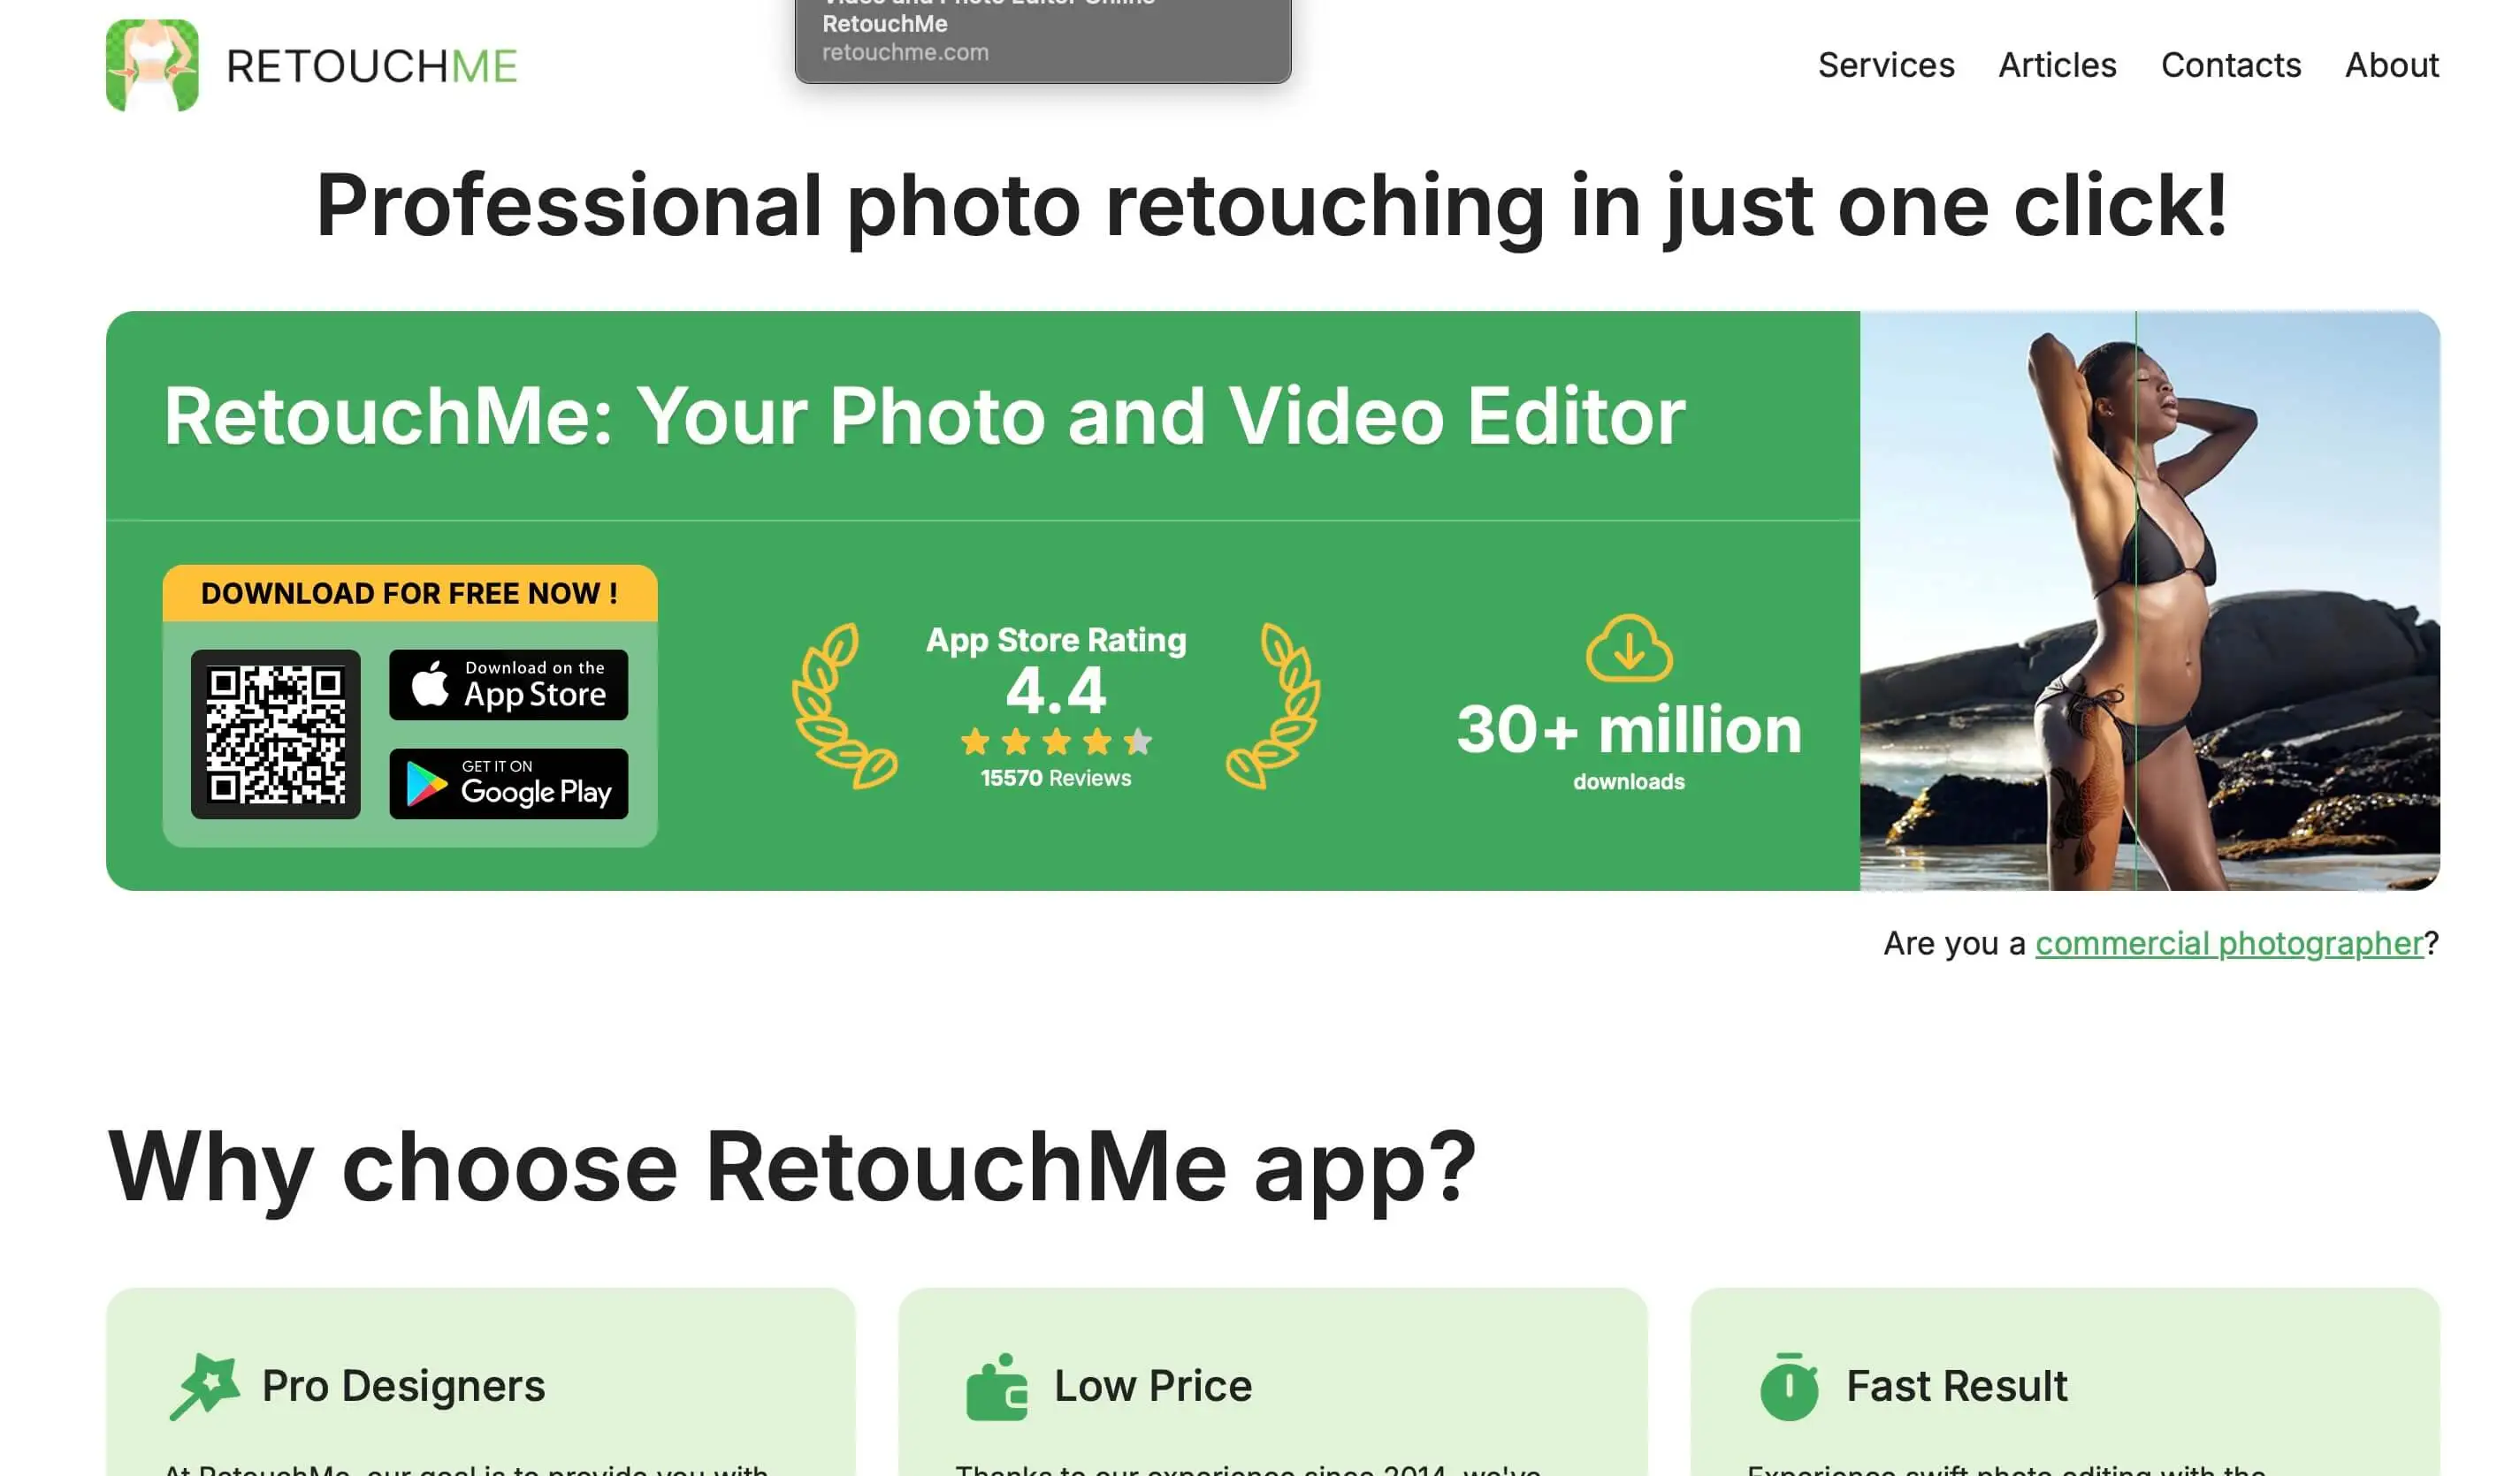Viewport: 2520px width, 1476px height.
Task: Click the 15570 Reviews text
Action: coord(1056,778)
